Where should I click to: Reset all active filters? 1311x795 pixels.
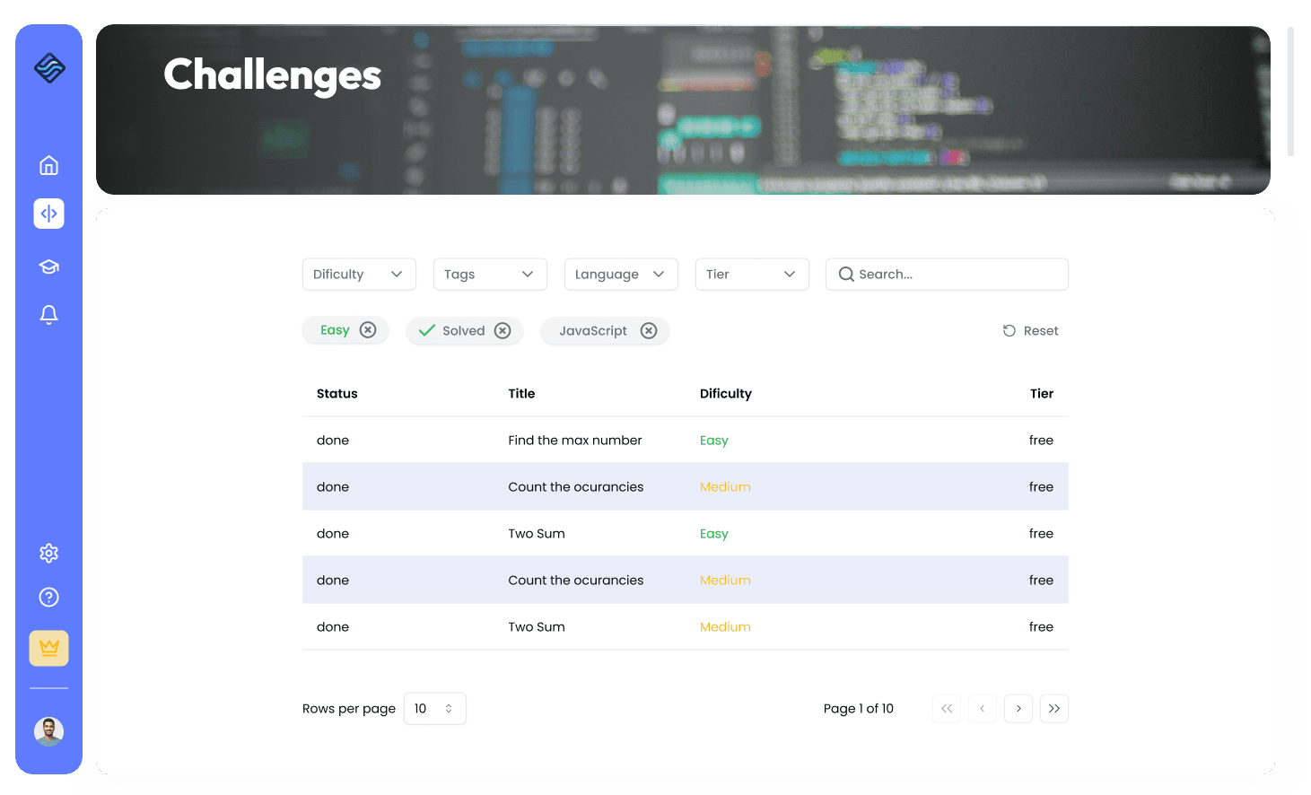click(1030, 330)
